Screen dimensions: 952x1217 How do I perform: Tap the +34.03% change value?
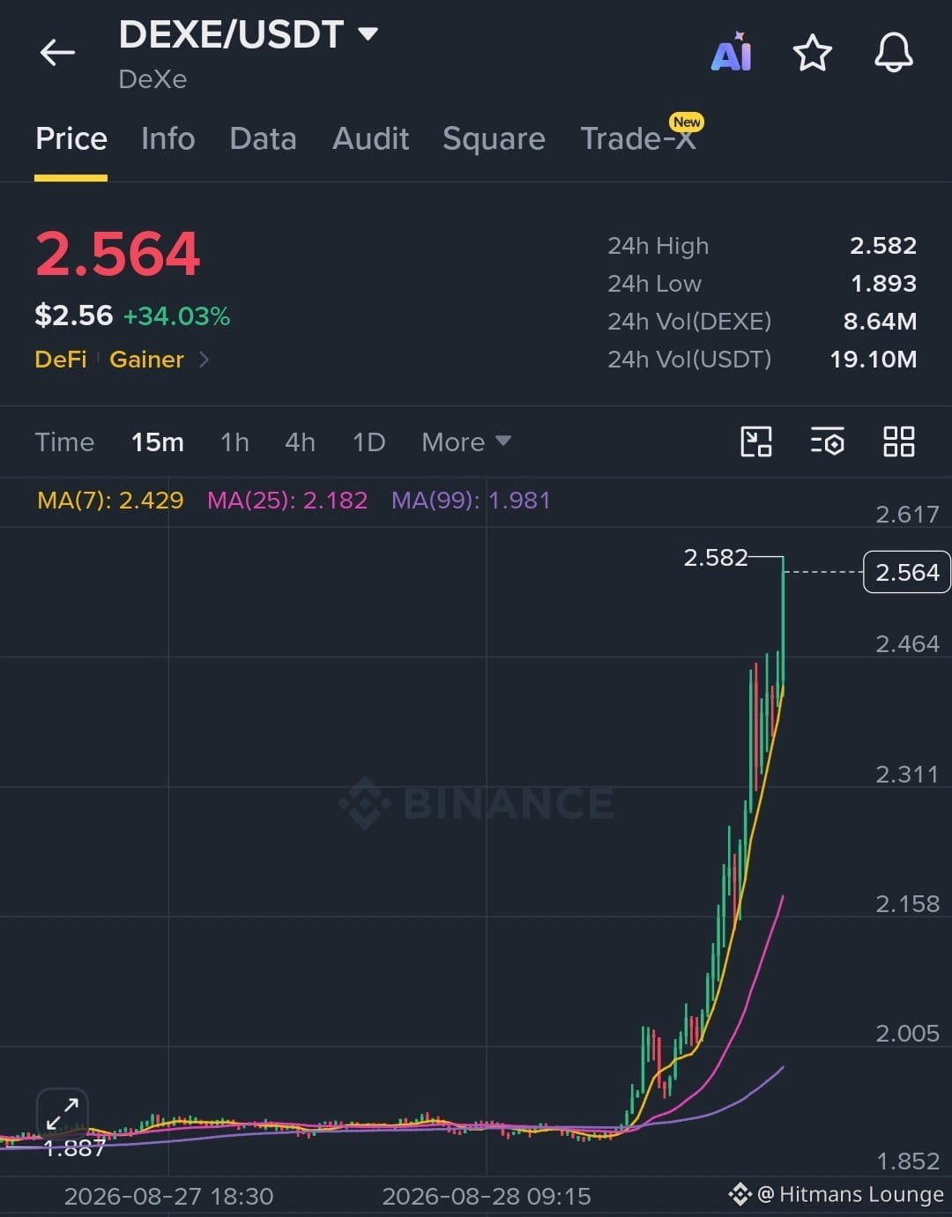point(176,316)
